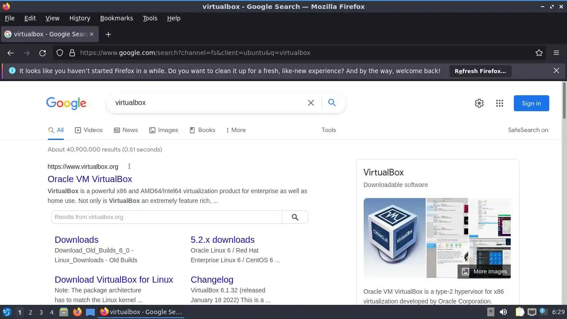Viewport: 567px width, 319px height.
Task: Expand the More search categories dropdown
Action: pos(236,130)
